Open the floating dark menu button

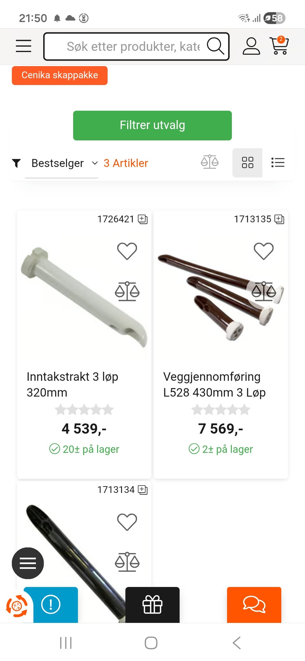(28, 563)
